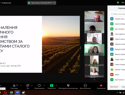Select Капуста Валерія ЕМ-471 video thumbnail
The width and height of the screenshot is (125, 95).
point(94,50)
